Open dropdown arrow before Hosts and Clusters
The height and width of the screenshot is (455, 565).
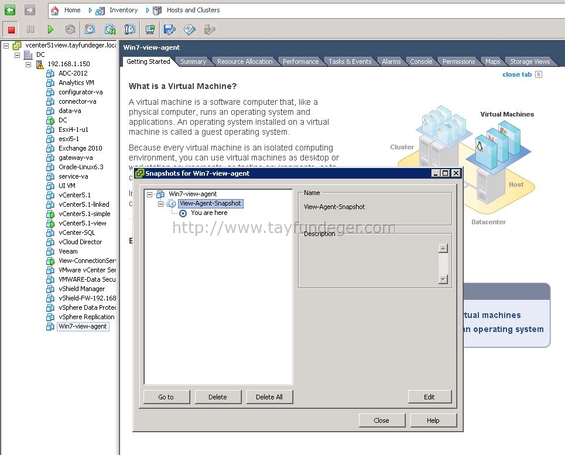[x=148, y=11]
